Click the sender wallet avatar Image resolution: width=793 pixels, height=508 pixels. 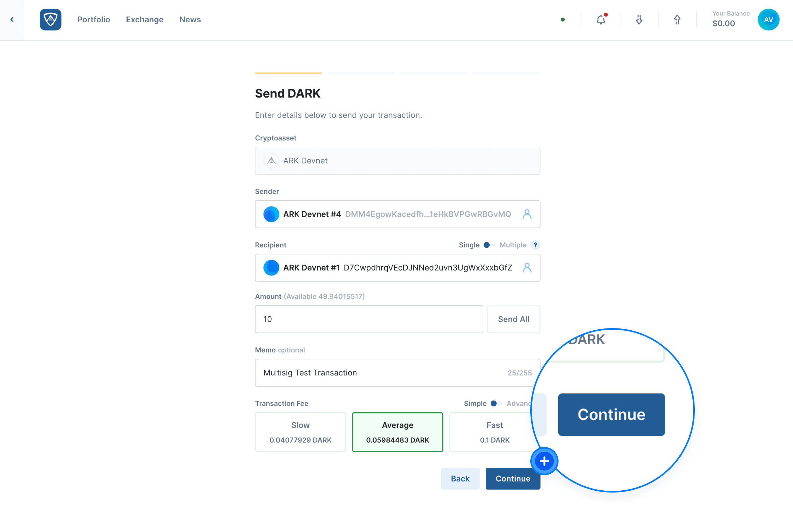pyautogui.click(x=271, y=214)
